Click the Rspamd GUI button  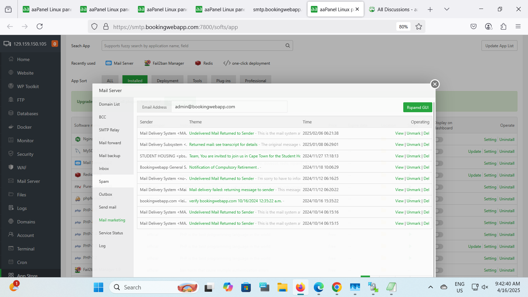[417, 108]
